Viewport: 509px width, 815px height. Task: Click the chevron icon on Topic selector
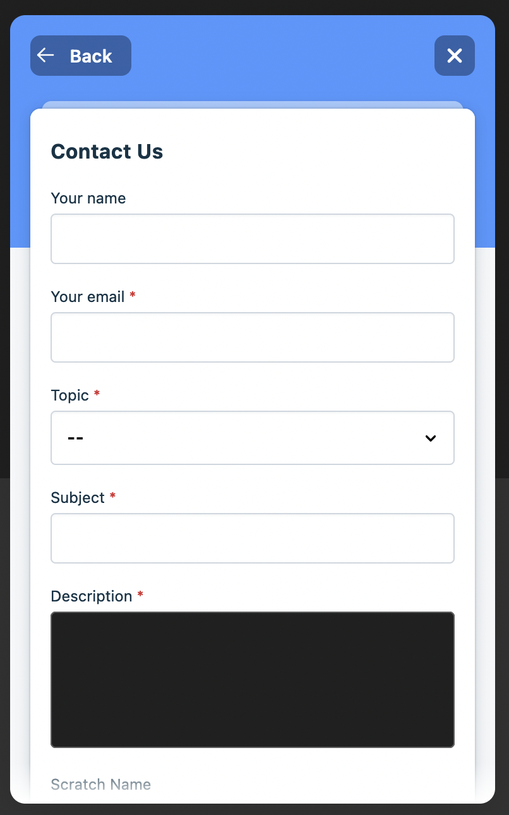pos(431,438)
